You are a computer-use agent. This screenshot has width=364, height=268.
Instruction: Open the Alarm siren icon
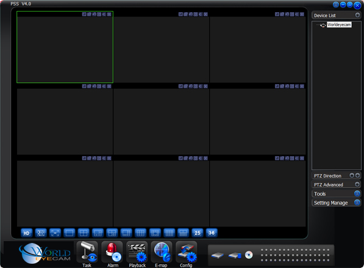[112, 252]
